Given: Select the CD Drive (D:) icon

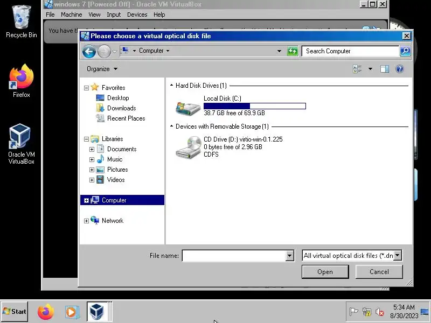Looking at the screenshot, I should click(x=188, y=147).
